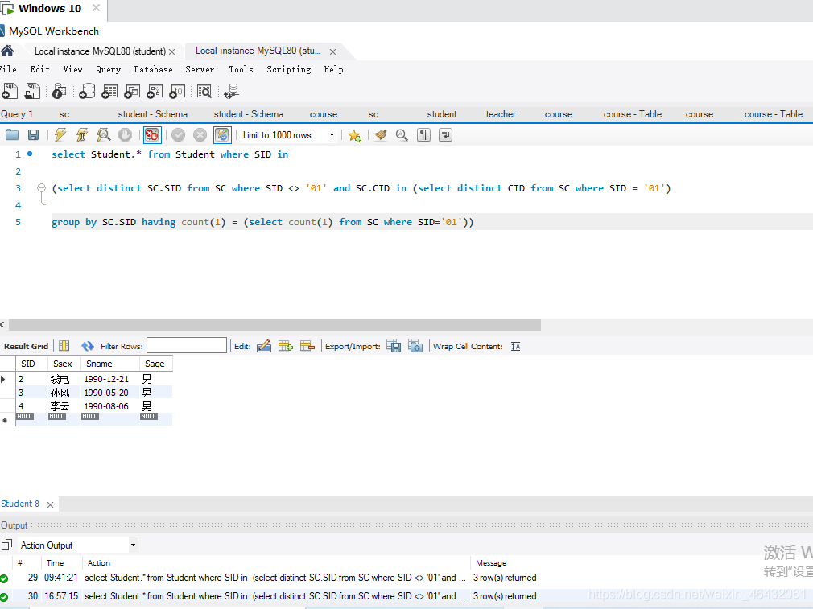
Task: Select the Windows 10 VM tab
Action: coord(50,8)
